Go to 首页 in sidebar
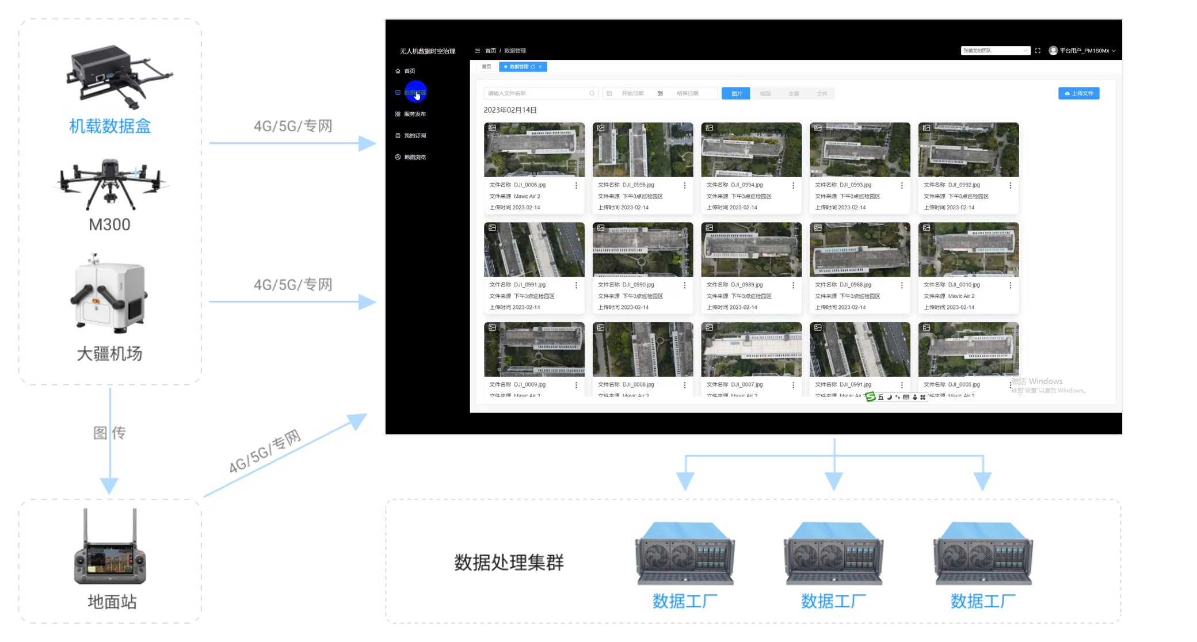Image resolution: width=1197 pixels, height=642 pixels. (x=409, y=71)
